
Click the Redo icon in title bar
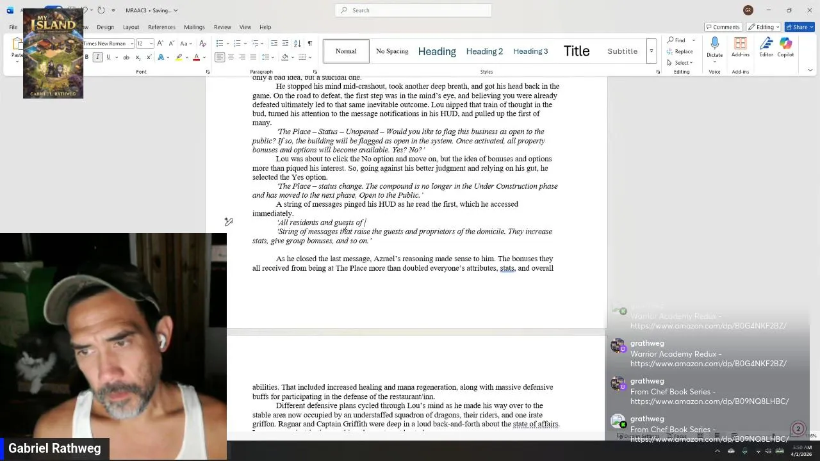[101, 10]
